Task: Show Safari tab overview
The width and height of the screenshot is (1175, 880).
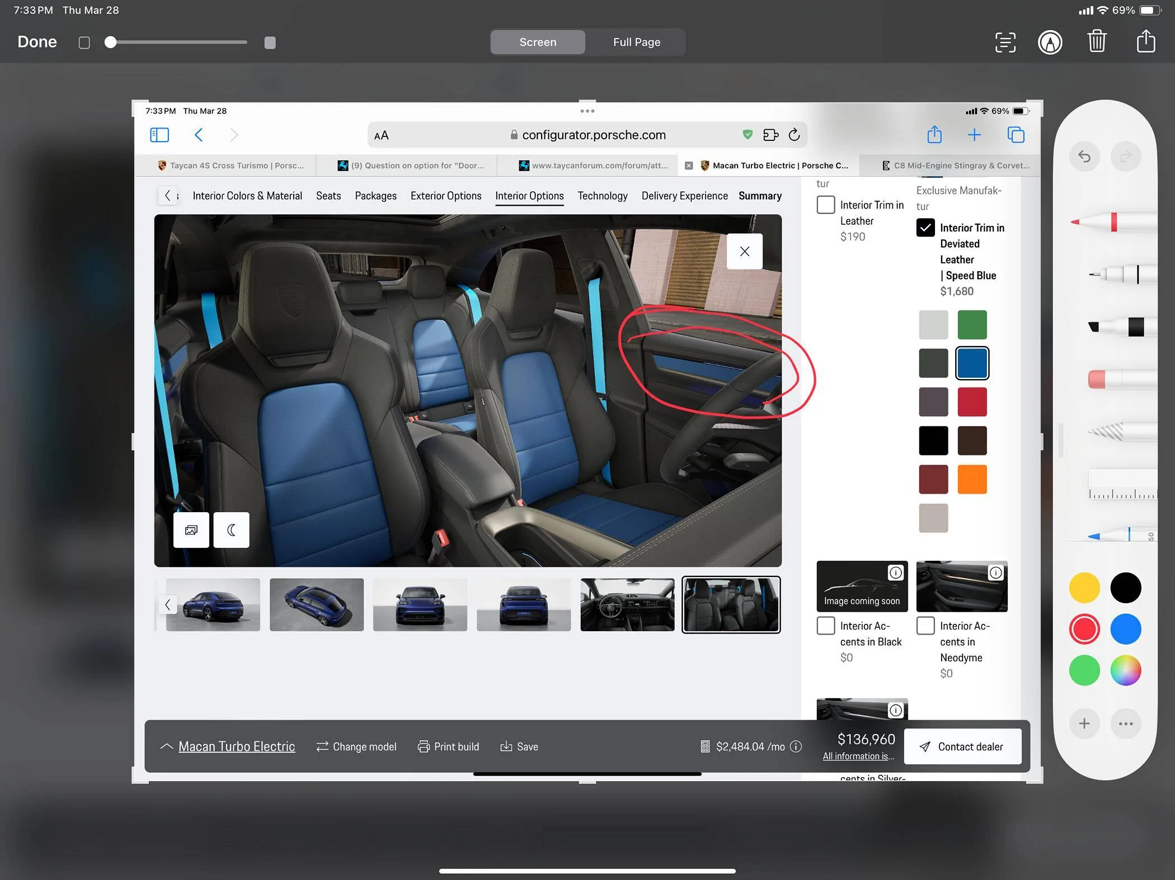Action: coord(1016,135)
